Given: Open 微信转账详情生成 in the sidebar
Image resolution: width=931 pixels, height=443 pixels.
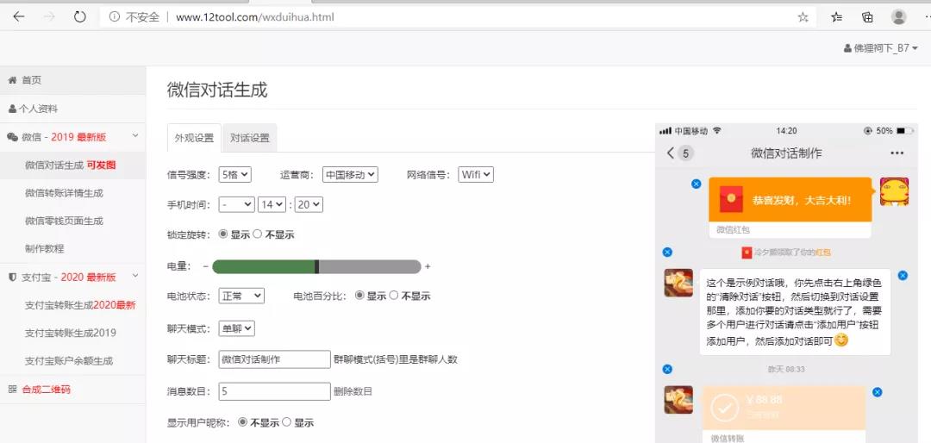Looking at the screenshot, I should [x=64, y=193].
